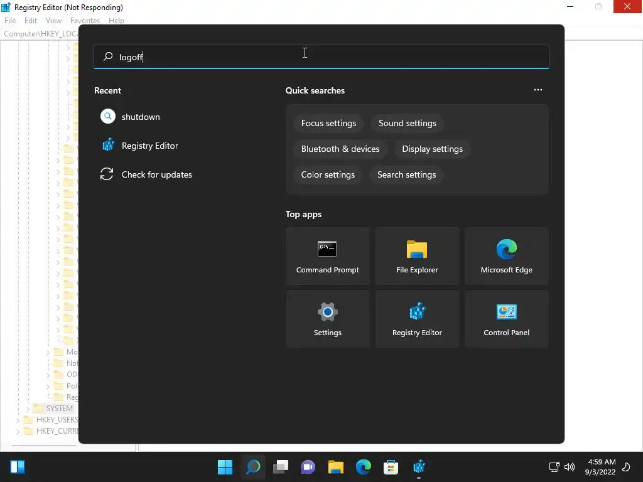The width and height of the screenshot is (643, 482).
Task: Launch Microsoft Edge from Top apps
Action: (x=506, y=256)
